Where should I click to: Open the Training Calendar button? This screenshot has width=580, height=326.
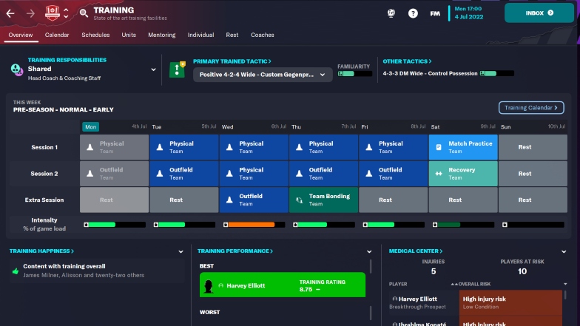point(531,108)
